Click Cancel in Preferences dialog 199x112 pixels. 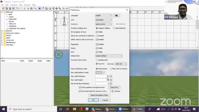[105, 100]
